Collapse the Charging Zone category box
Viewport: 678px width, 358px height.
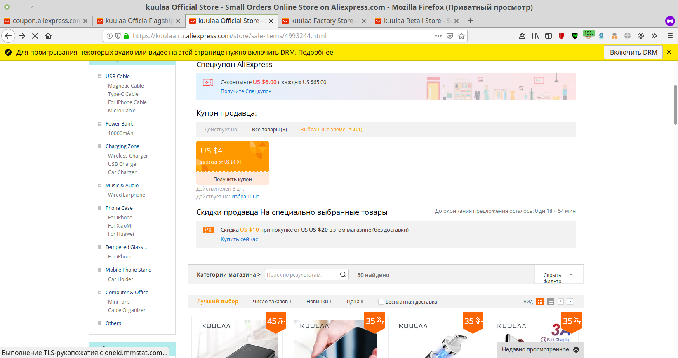coord(99,146)
